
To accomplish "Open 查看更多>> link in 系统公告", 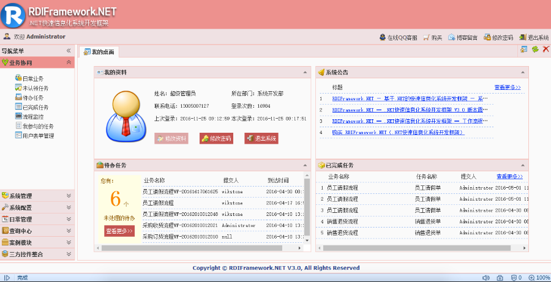I will pos(508,87).
